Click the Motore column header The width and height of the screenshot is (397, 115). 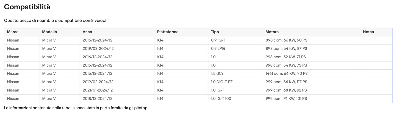272,32
